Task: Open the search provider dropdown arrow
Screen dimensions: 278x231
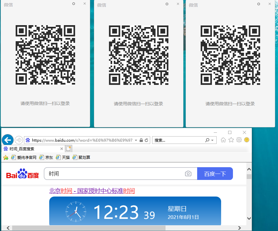Action: [x=212, y=140]
